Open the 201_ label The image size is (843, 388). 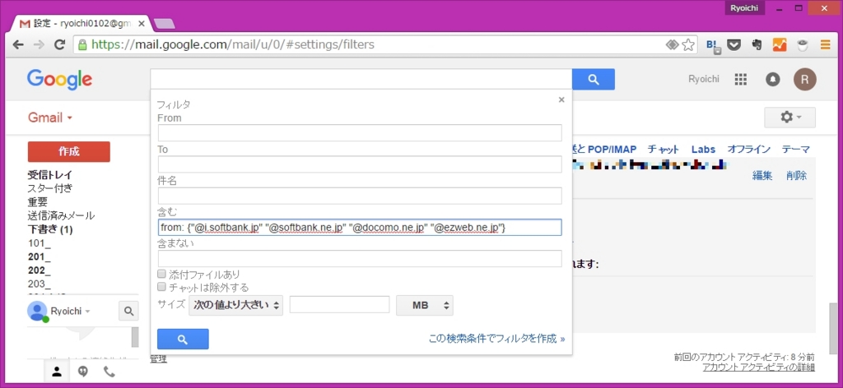[x=40, y=257]
